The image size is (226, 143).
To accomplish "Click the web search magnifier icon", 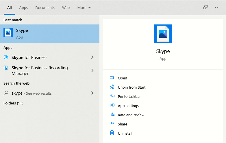I will [x=6, y=93].
